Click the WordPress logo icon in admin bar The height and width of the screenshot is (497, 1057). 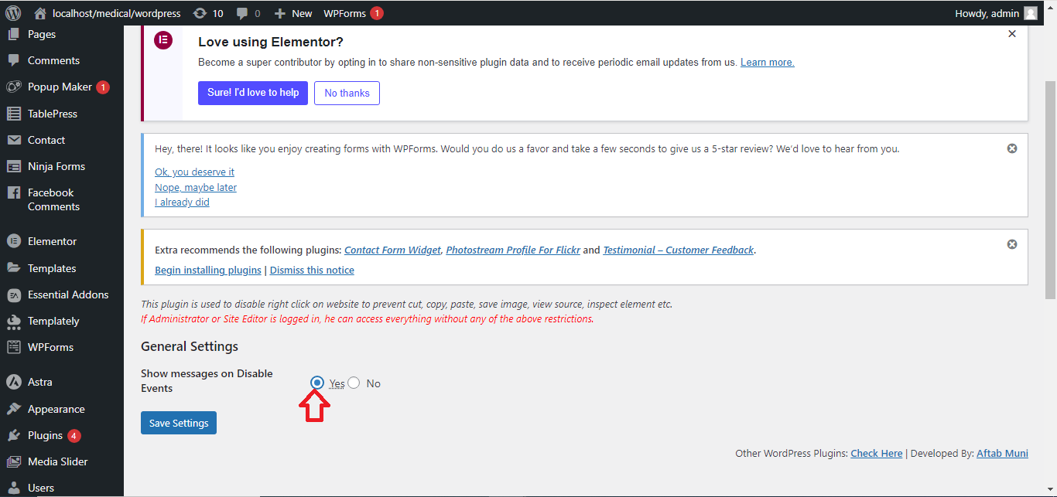(13, 13)
